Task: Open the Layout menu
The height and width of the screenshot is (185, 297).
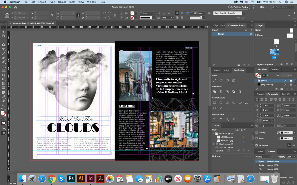Action: [x=42, y=2]
